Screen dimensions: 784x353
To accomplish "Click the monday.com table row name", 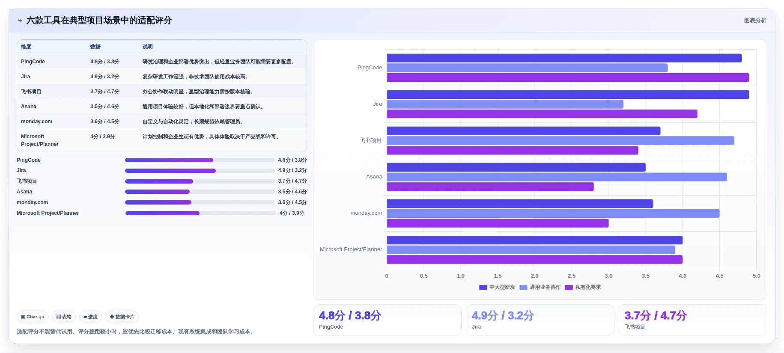I will [36, 122].
